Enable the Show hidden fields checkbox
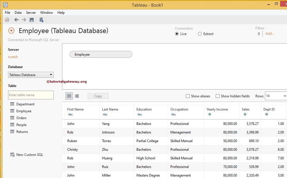The image size is (287, 178). [217, 96]
